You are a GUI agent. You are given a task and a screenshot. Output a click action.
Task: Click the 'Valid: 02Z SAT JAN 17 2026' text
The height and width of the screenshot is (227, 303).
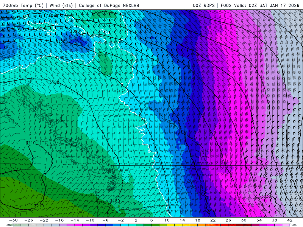[x=267, y=5]
